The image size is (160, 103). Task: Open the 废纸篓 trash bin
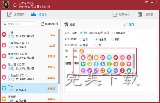[145, 14]
